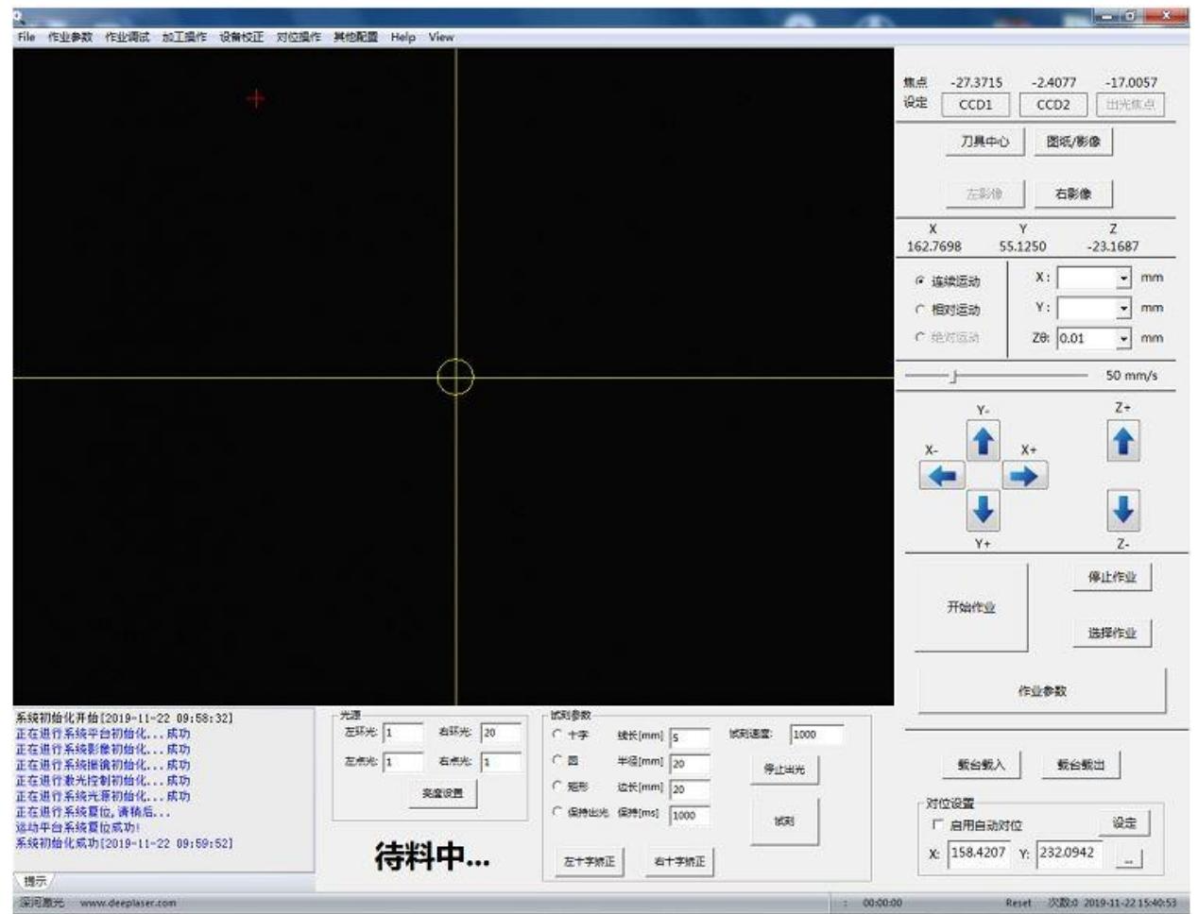The width and height of the screenshot is (1198, 914).
Task: Open the Zθ 0.01 dropdown
Action: [1123, 338]
